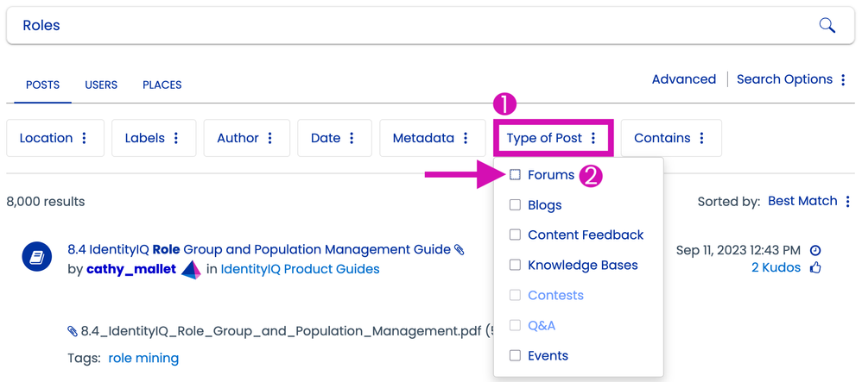Click the guide book avatar icon
The image size is (862, 382).
tap(37, 256)
